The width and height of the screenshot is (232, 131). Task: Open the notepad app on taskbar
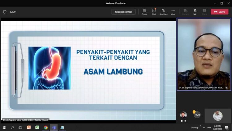[x=62, y=128]
